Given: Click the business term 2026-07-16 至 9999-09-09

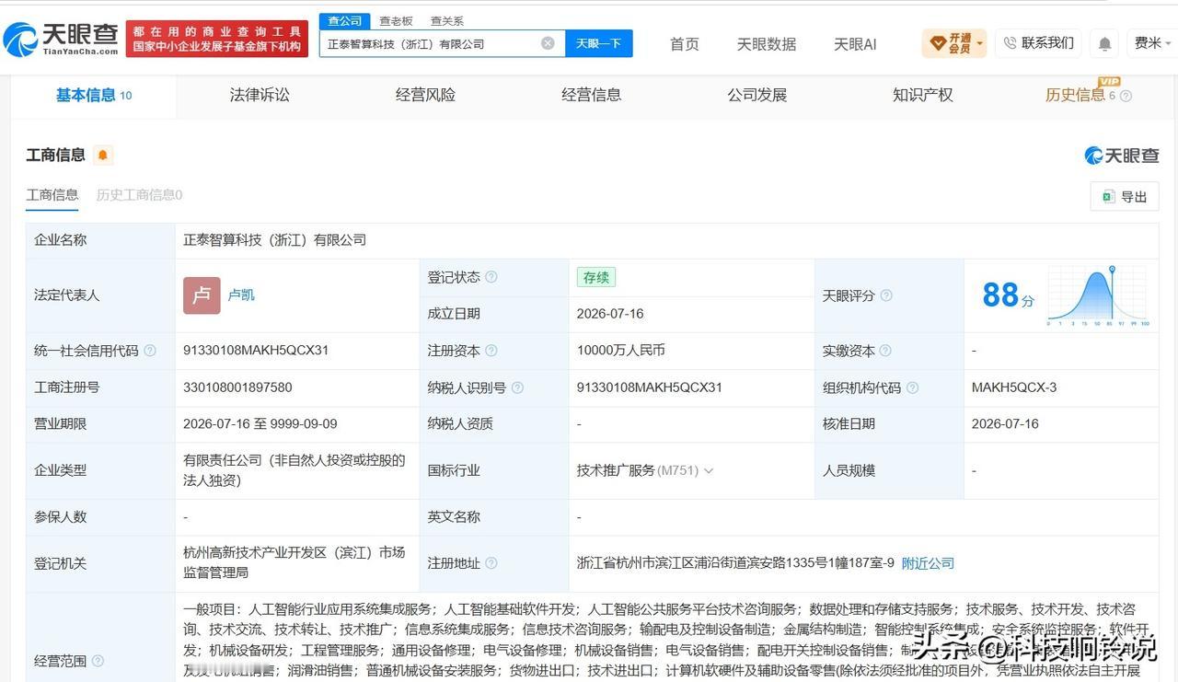Looking at the screenshot, I should click(x=260, y=424).
